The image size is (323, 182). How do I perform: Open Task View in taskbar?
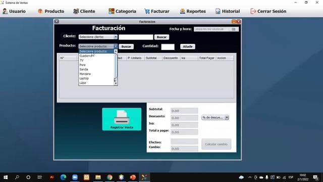tap(39, 177)
